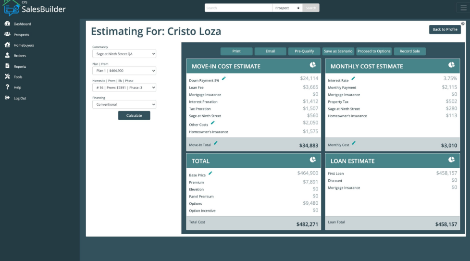Open the Prospect search type selector
The image size is (470, 261).
click(288, 8)
